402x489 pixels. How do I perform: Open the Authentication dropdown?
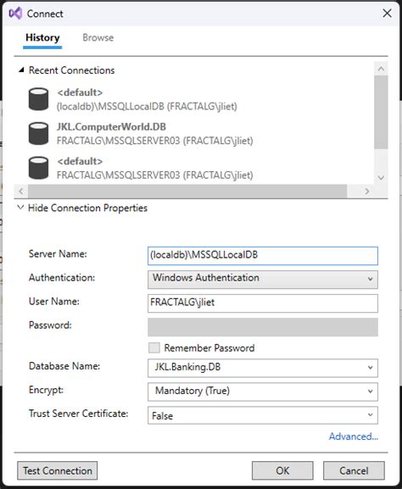pos(263,279)
